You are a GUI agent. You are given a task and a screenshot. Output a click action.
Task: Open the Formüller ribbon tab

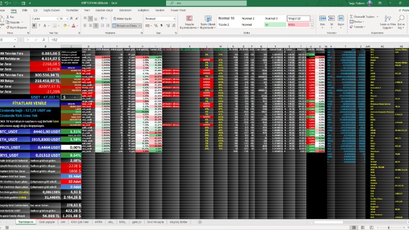72,10
